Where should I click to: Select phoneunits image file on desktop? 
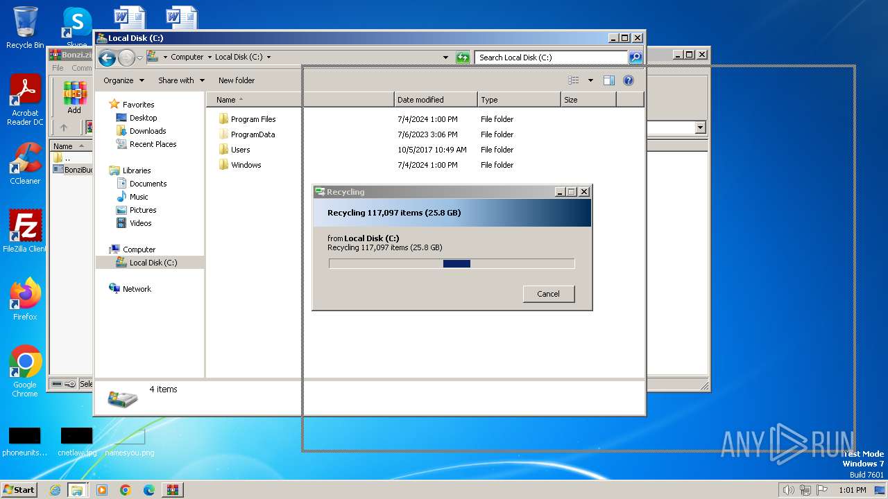click(x=25, y=442)
